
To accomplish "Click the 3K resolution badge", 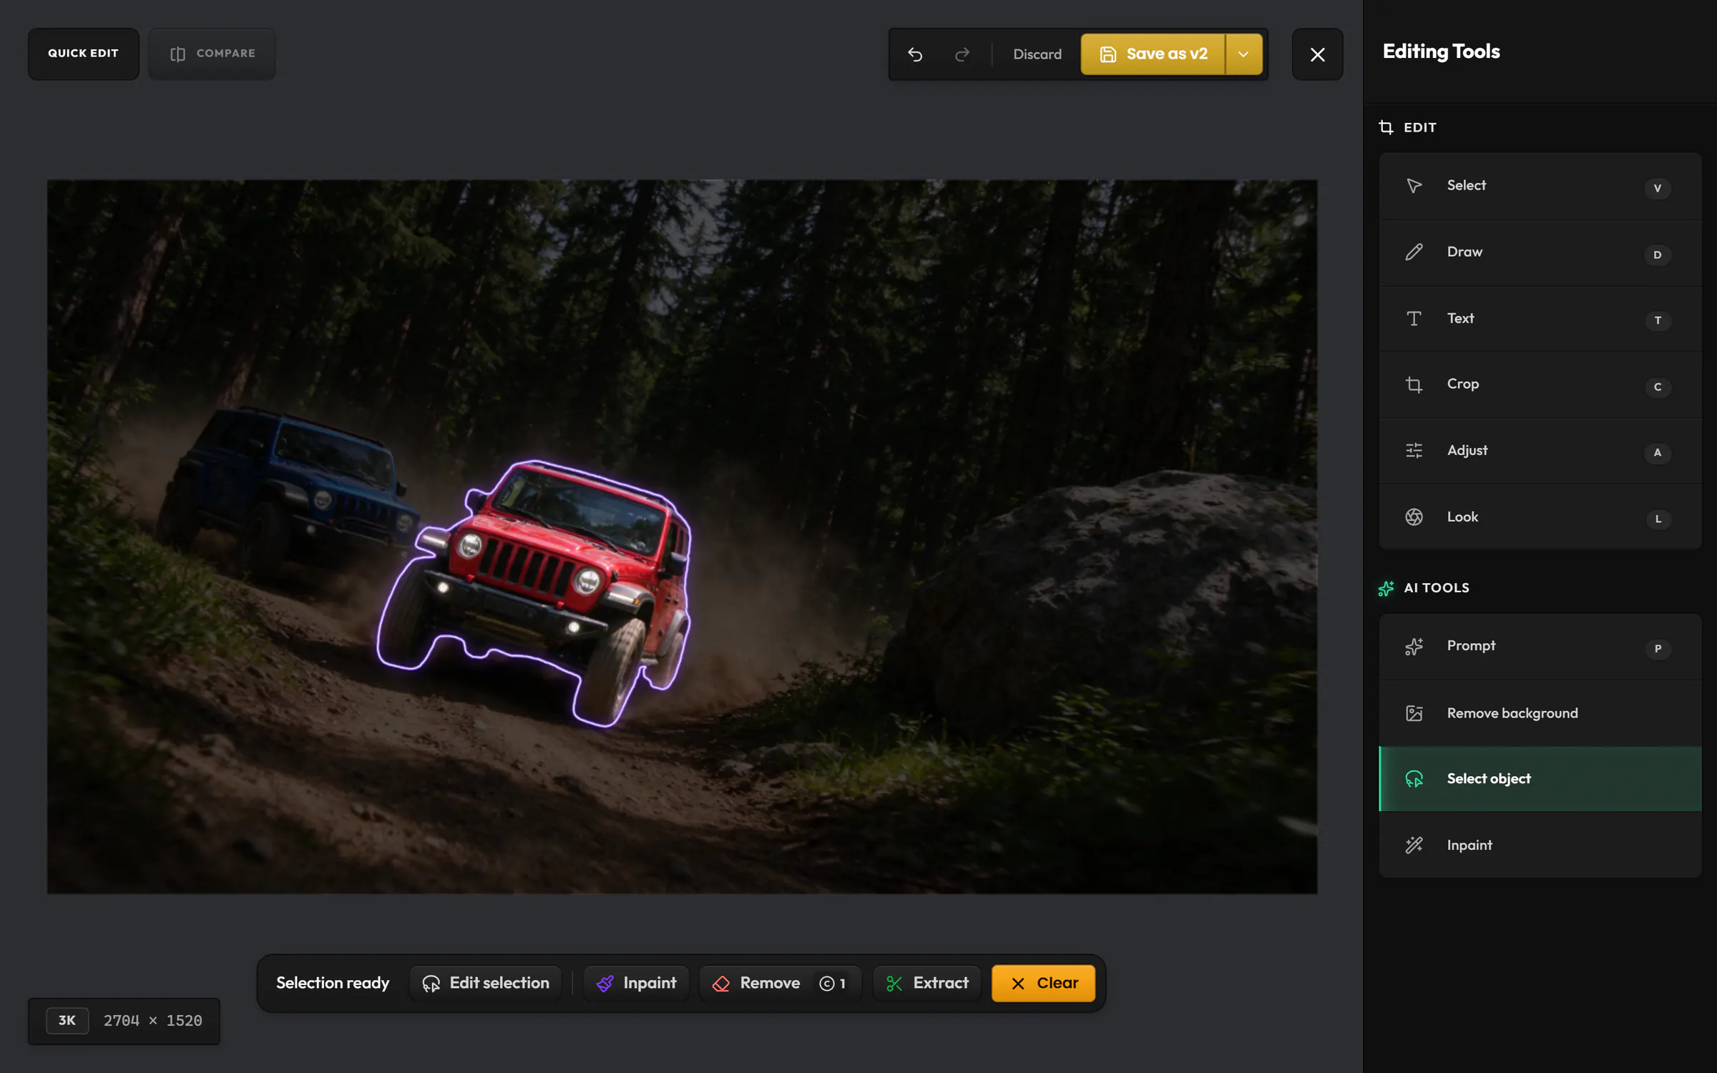I will pos(67,1021).
